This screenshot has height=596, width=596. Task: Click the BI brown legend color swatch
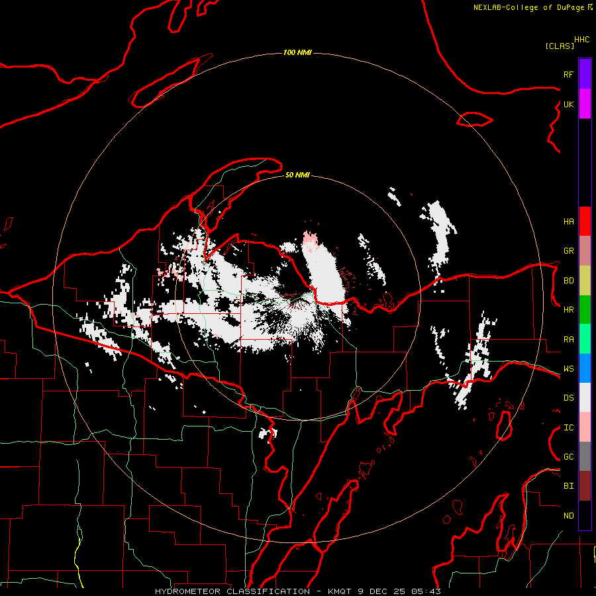point(585,486)
